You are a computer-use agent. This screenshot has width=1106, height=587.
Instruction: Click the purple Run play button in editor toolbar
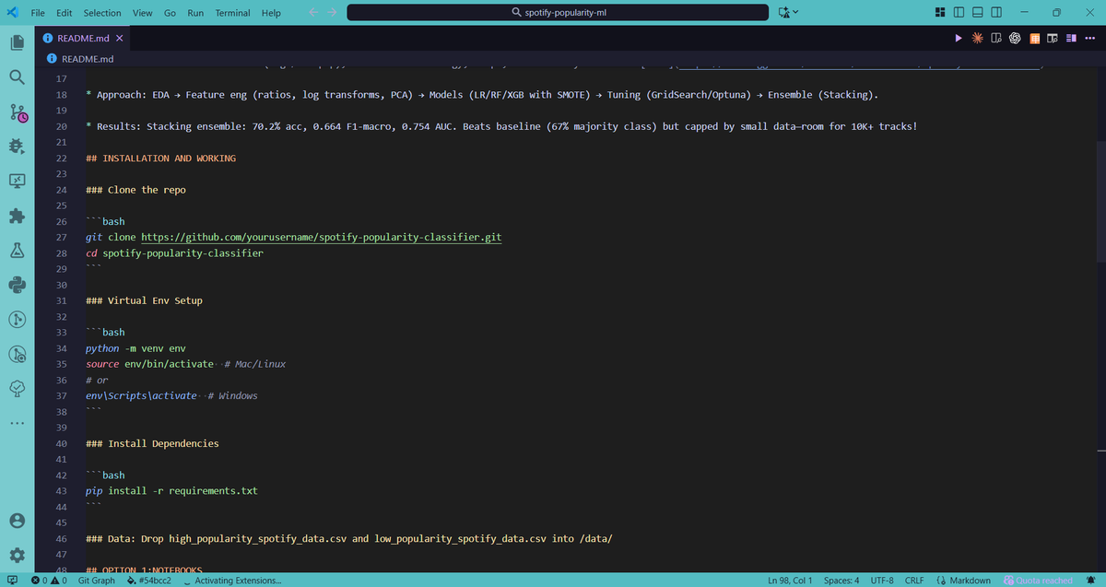pos(959,38)
